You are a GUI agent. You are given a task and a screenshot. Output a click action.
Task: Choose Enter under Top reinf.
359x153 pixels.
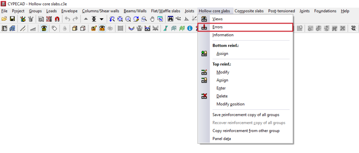point(245,88)
